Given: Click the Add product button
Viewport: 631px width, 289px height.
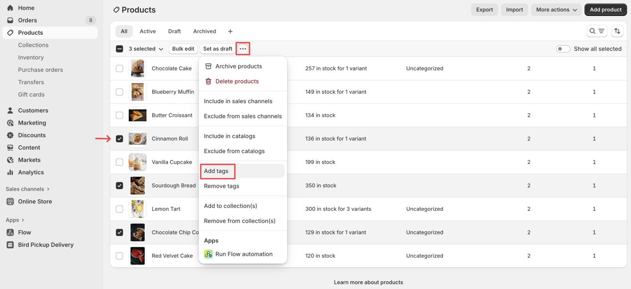Looking at the screenshot, I should click(x=605, y=10).
